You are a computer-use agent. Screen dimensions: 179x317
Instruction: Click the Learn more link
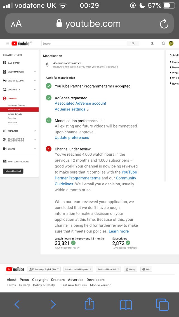click(x=119, y=231)
